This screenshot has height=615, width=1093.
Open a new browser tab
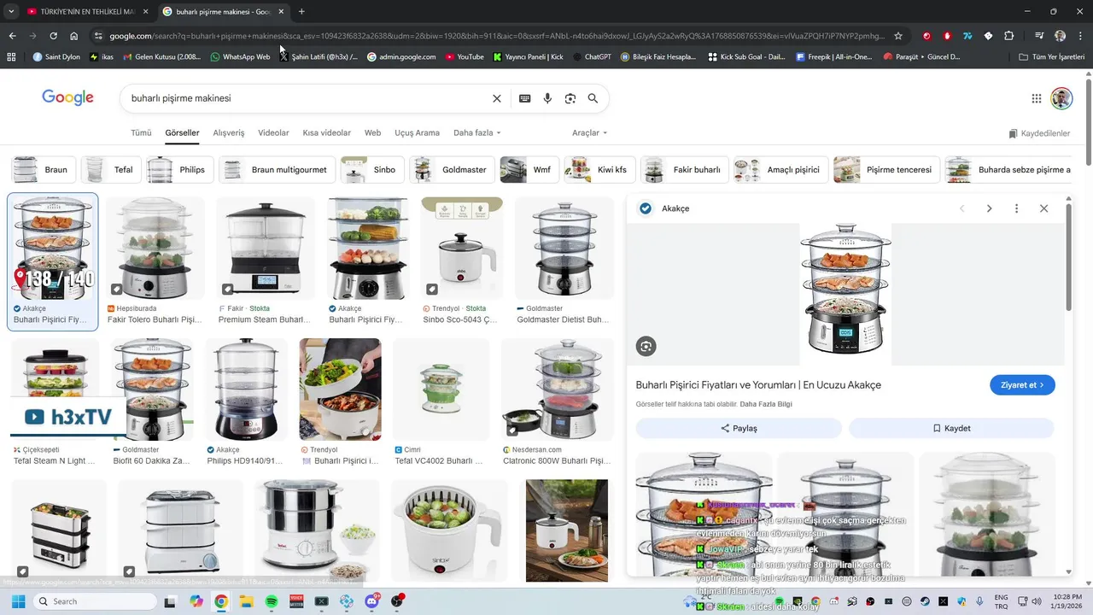click(301, 11)
